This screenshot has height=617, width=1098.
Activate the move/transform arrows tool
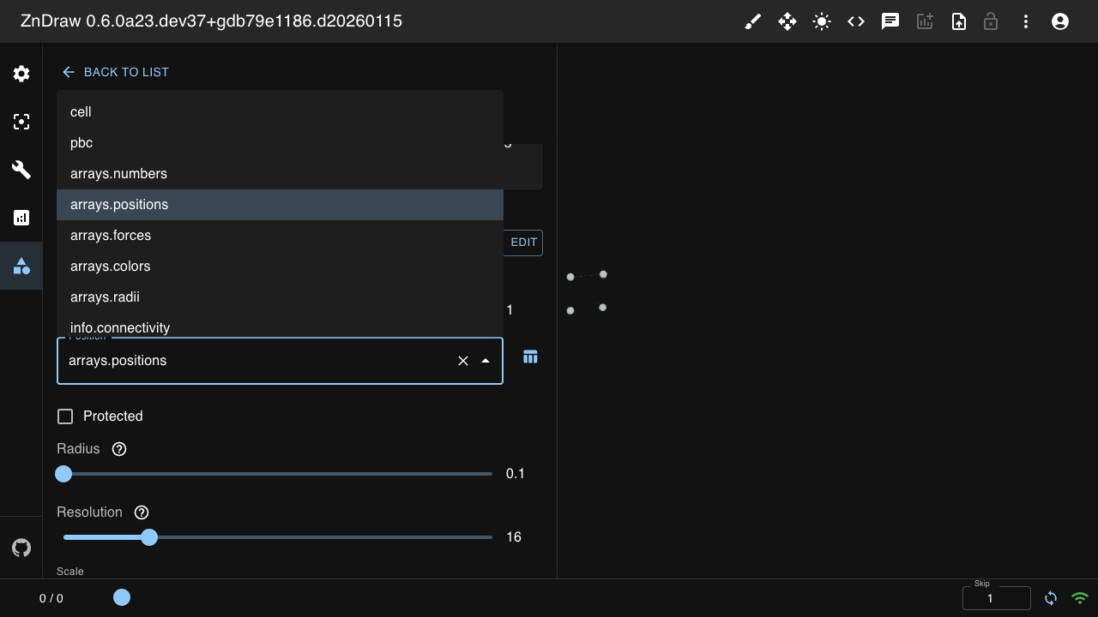787,21
